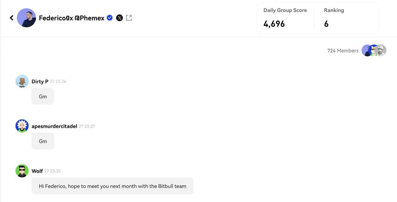
Task: Click the blue verified badge
Action: (110, 18)
